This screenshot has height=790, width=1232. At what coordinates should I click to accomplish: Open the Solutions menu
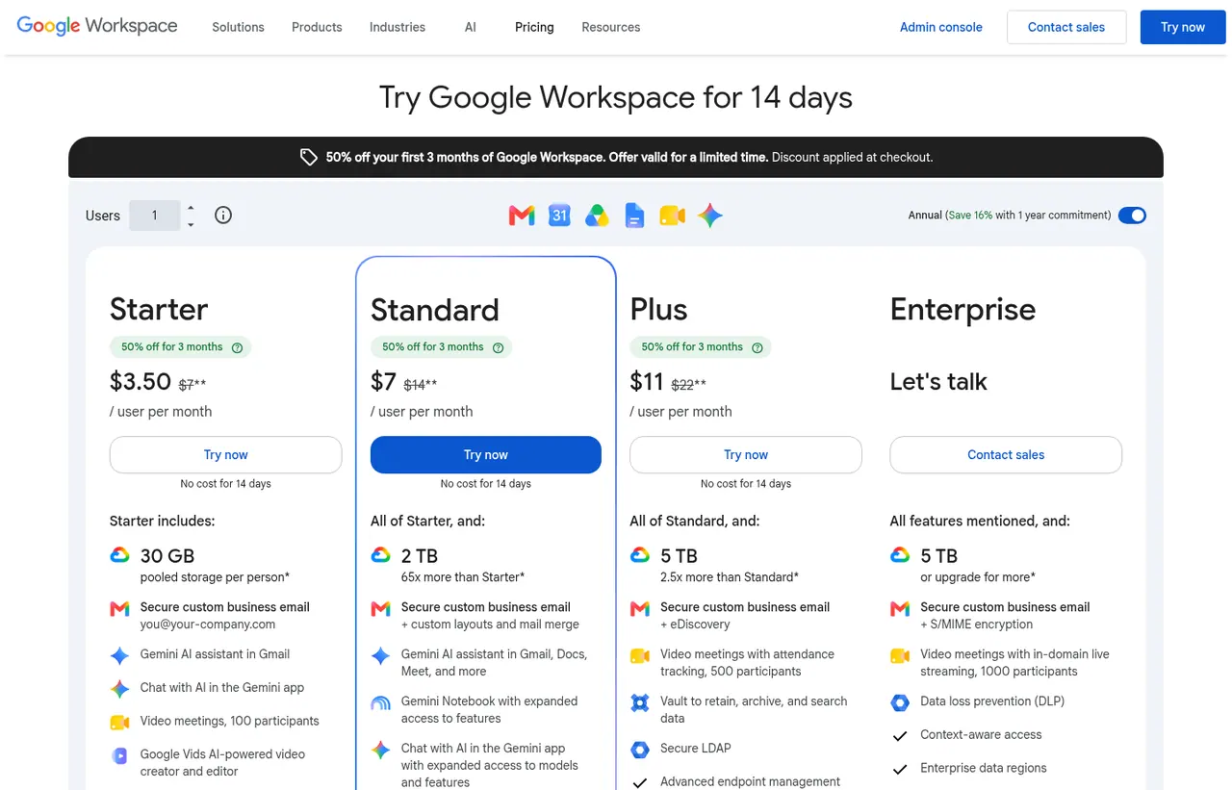238,27
